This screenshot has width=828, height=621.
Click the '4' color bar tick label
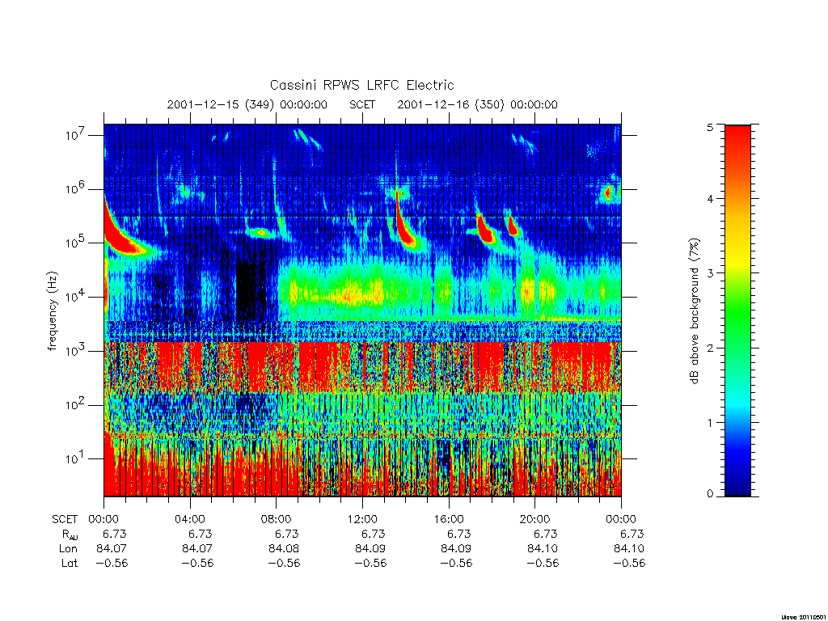coord(710,199)
